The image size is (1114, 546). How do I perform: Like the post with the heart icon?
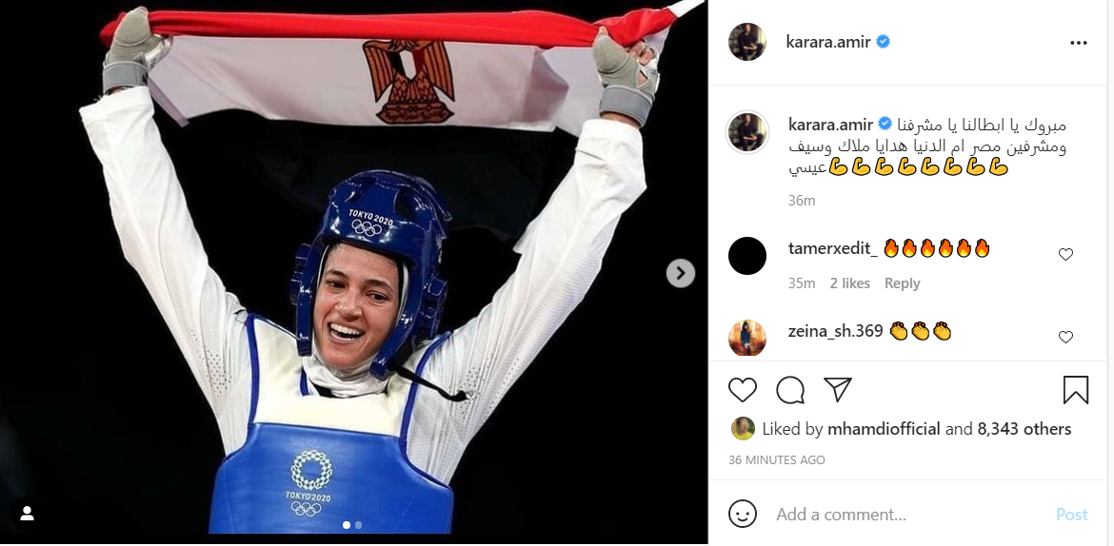pyautogui.click(x=743, y=390)
